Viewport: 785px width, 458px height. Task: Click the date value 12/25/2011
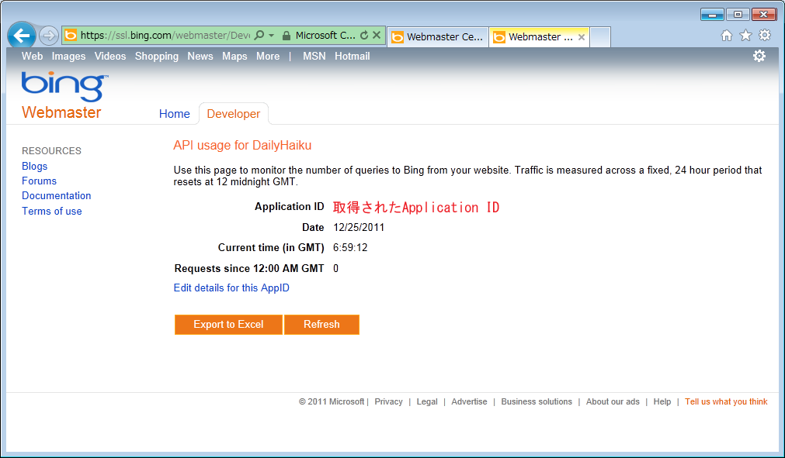pos(359,228)
